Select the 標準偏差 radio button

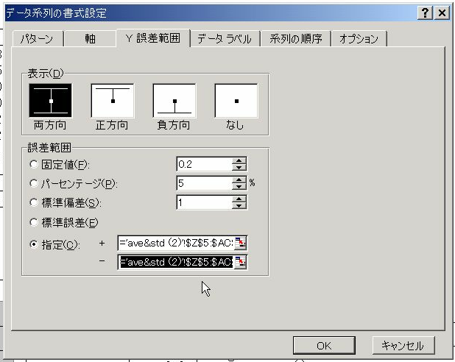click(x=34, y=202)
